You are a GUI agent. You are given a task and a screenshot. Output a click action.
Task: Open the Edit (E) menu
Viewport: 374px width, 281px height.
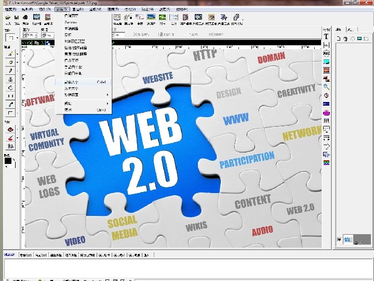[x=27, y=9]
